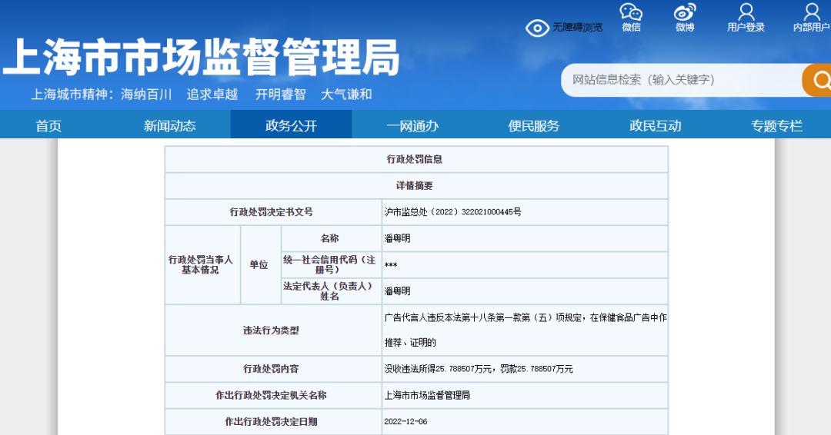Switch to the 便民服务 navigation tab

[x=534, y=125]
